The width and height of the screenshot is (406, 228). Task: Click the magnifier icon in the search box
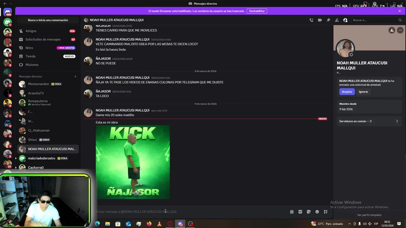click(x=400, y=20)
